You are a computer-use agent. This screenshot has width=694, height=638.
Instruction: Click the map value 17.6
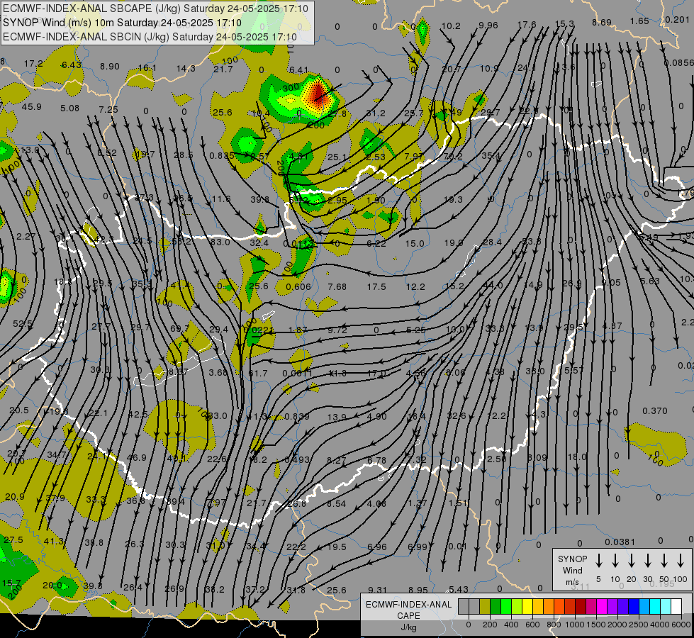coord(527,25)
